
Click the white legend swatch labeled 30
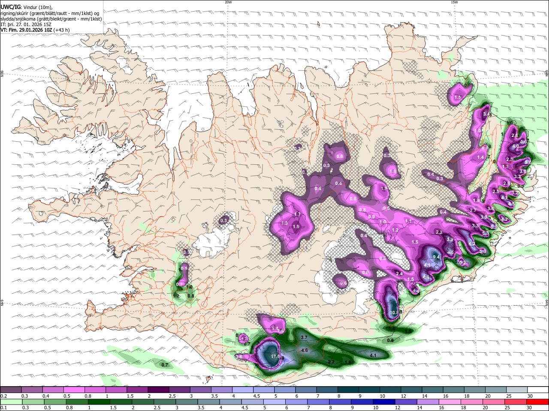pyautogui.click(x=537, y=390)
